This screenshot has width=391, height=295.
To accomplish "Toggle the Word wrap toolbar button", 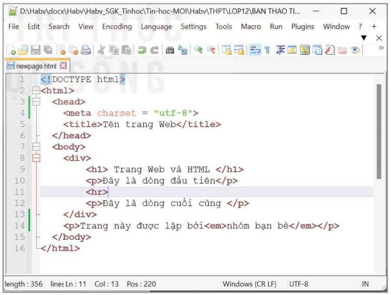I will [254, 50].
